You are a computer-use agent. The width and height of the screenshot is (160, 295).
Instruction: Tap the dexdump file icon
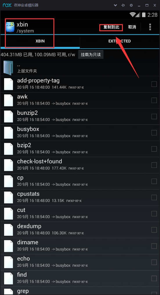[x=8, y=230]
